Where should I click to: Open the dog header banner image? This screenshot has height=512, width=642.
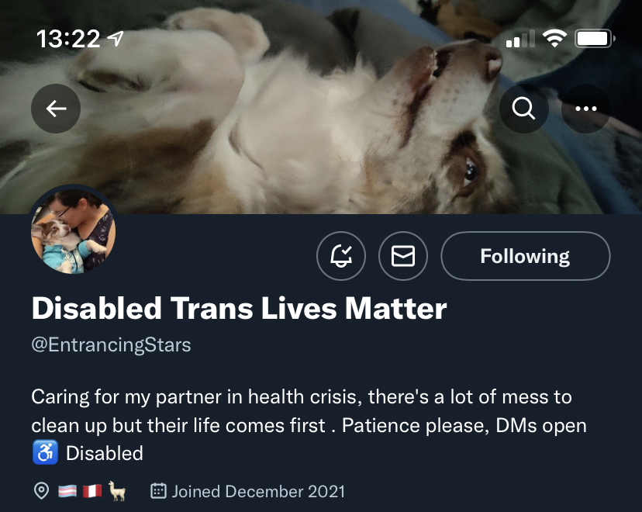coord(321,106)
